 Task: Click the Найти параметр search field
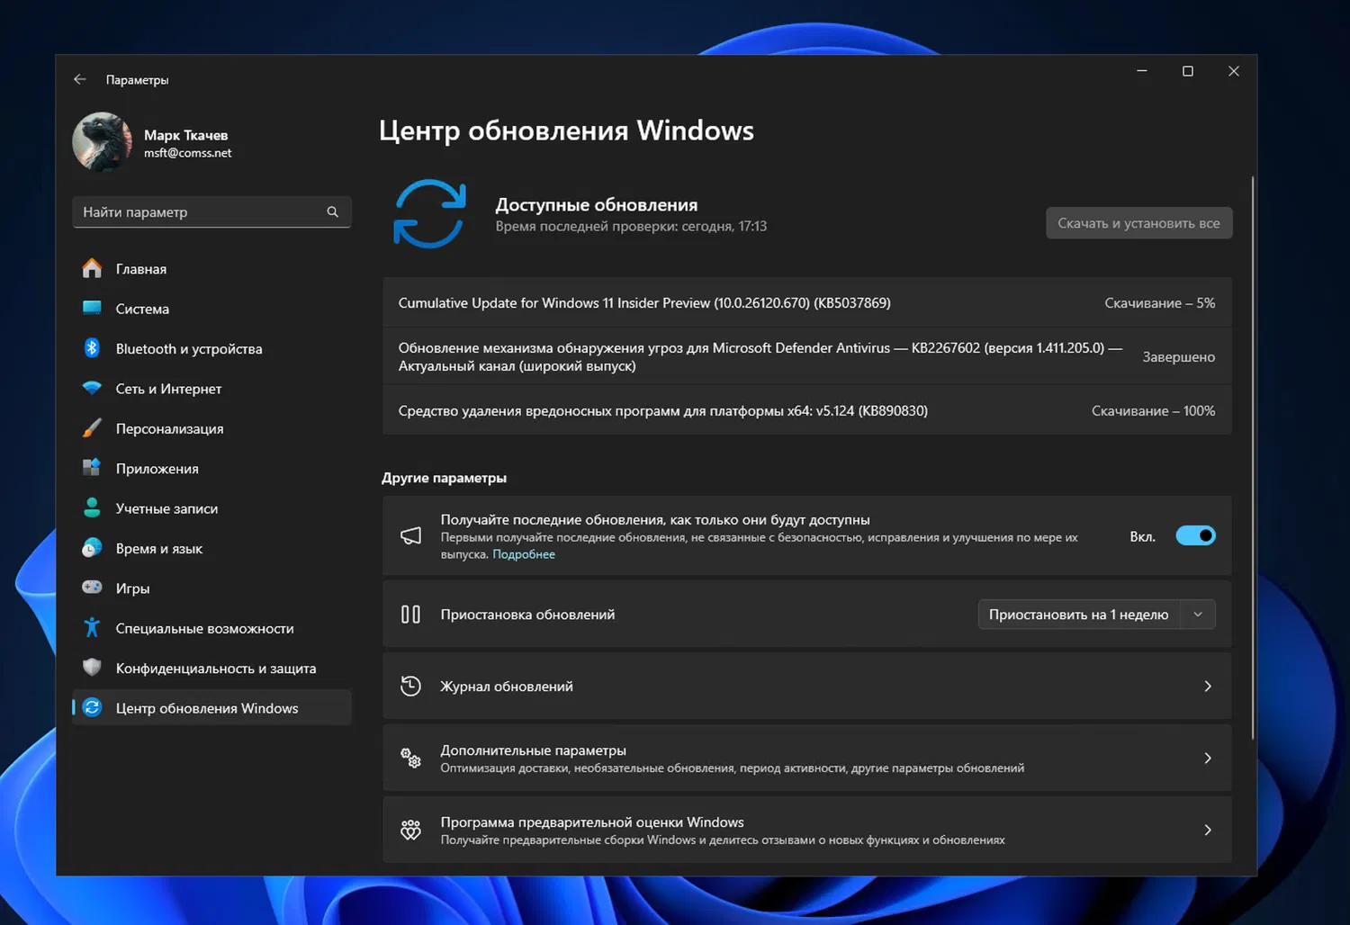click(211, 212)
